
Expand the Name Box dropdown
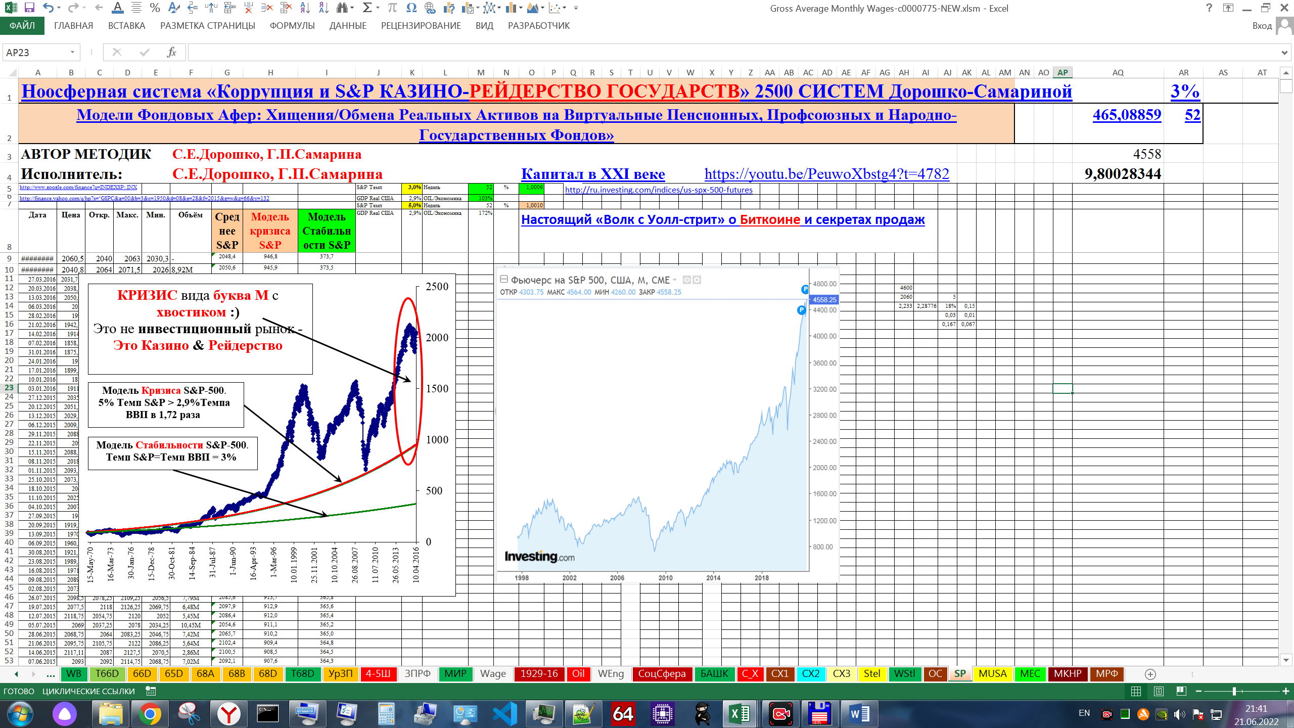pyautogui.click(x=72, y=52)
